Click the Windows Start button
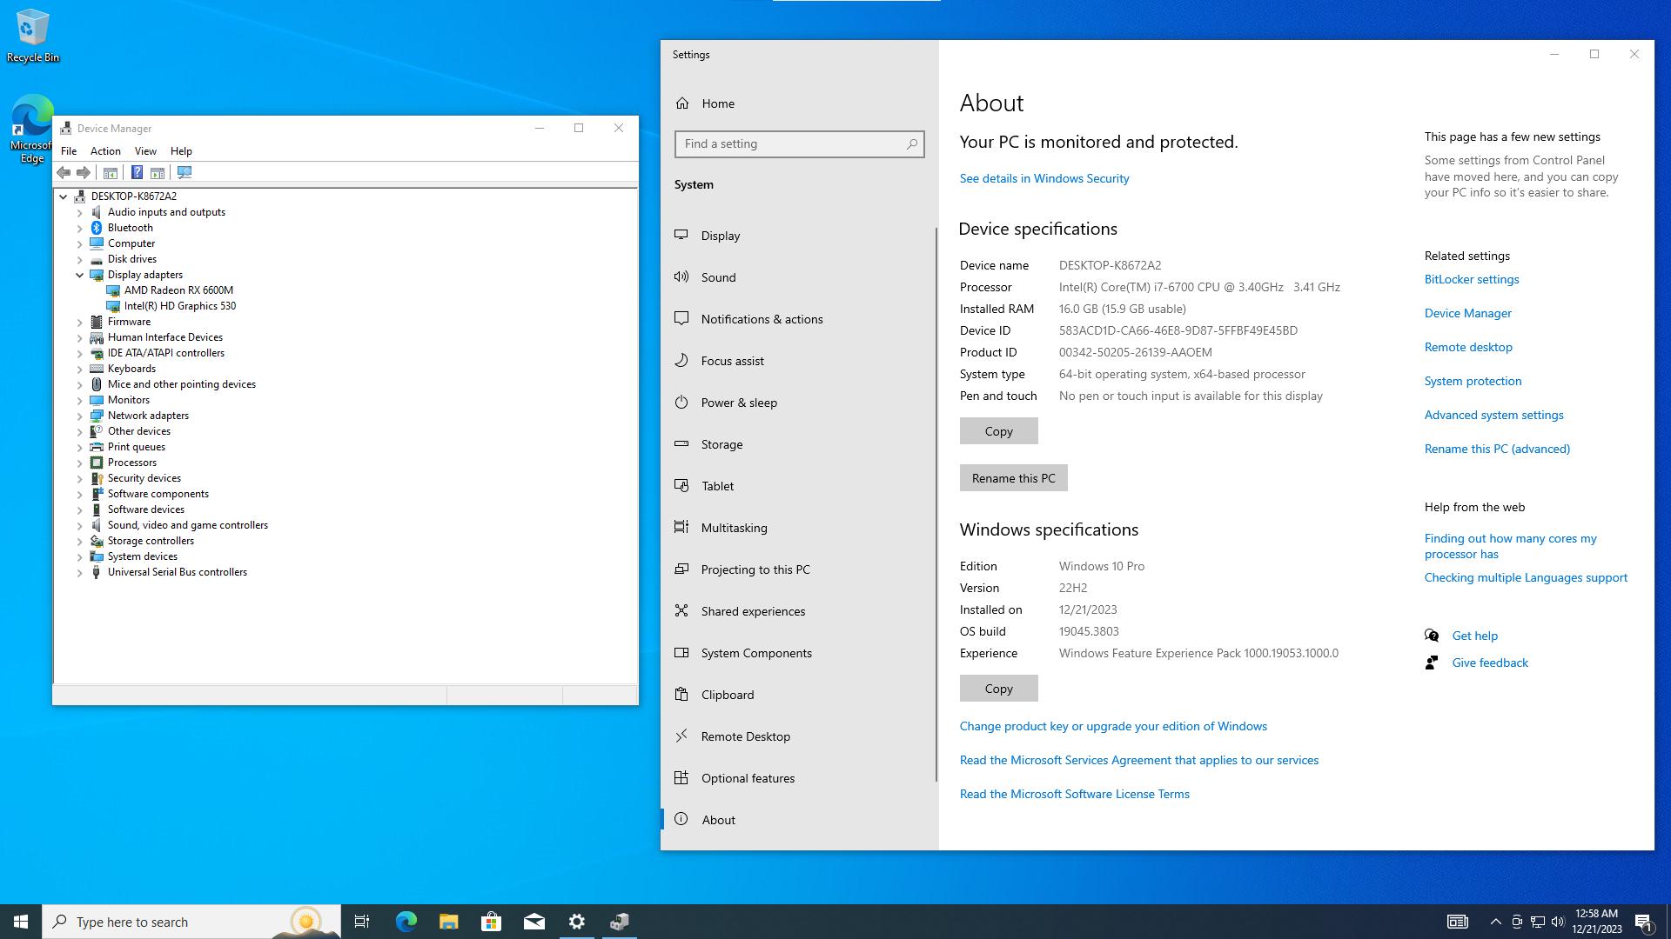The width and height of the screenshot is (1671, 939). coord(21,922)
